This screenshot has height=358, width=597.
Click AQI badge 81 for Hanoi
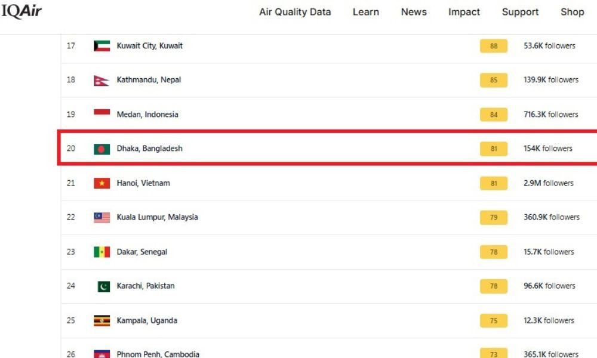click(x=494, y=183)
